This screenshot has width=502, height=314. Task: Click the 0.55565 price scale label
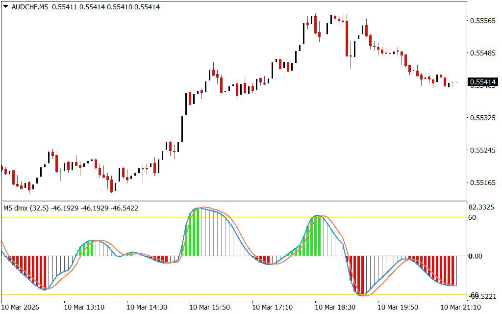482,21
